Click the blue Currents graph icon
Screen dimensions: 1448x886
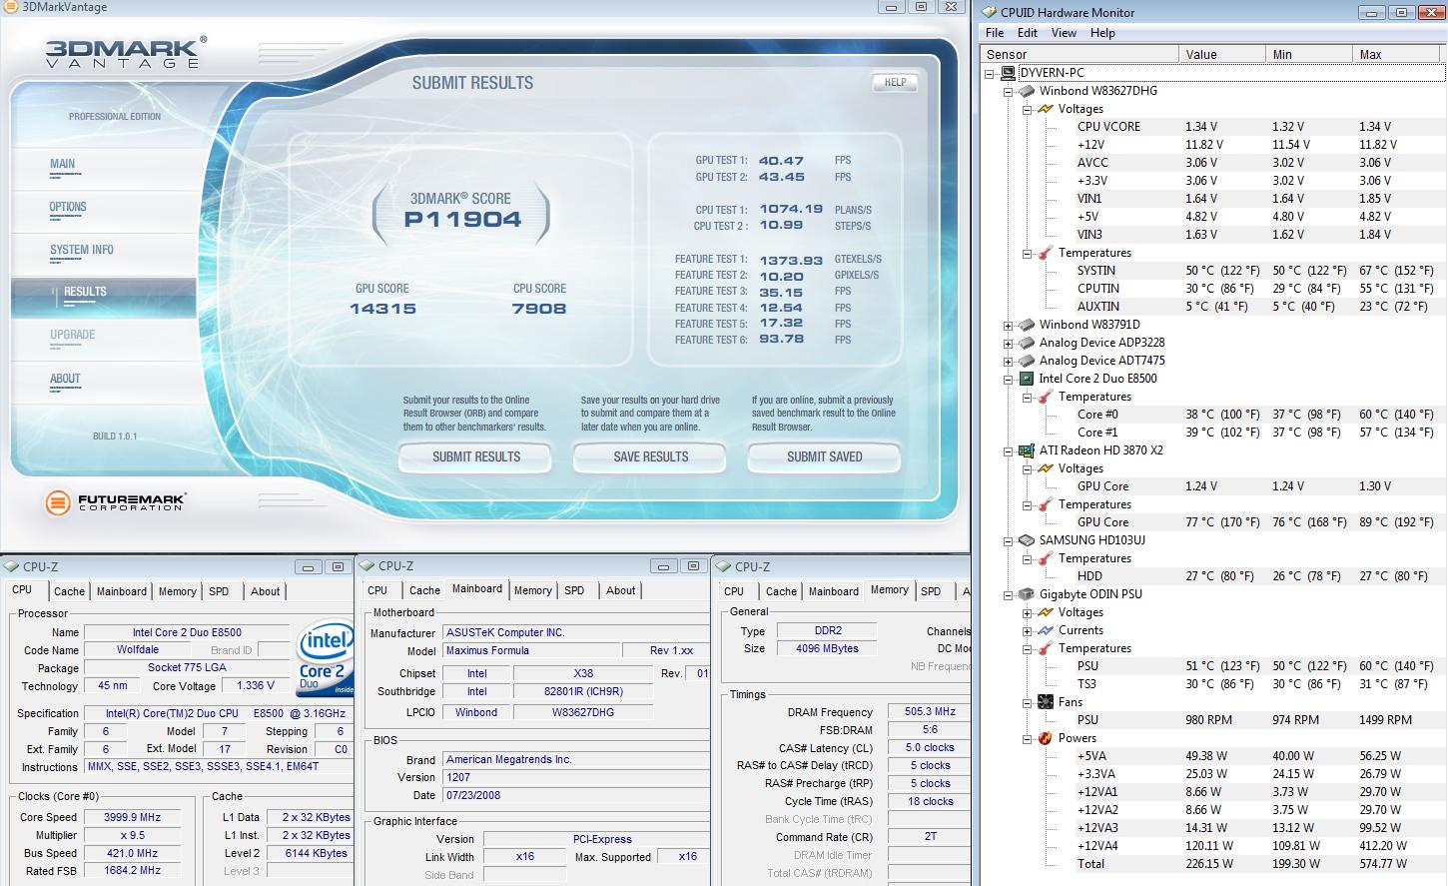pyautogui.click(x=1046, y=630)
